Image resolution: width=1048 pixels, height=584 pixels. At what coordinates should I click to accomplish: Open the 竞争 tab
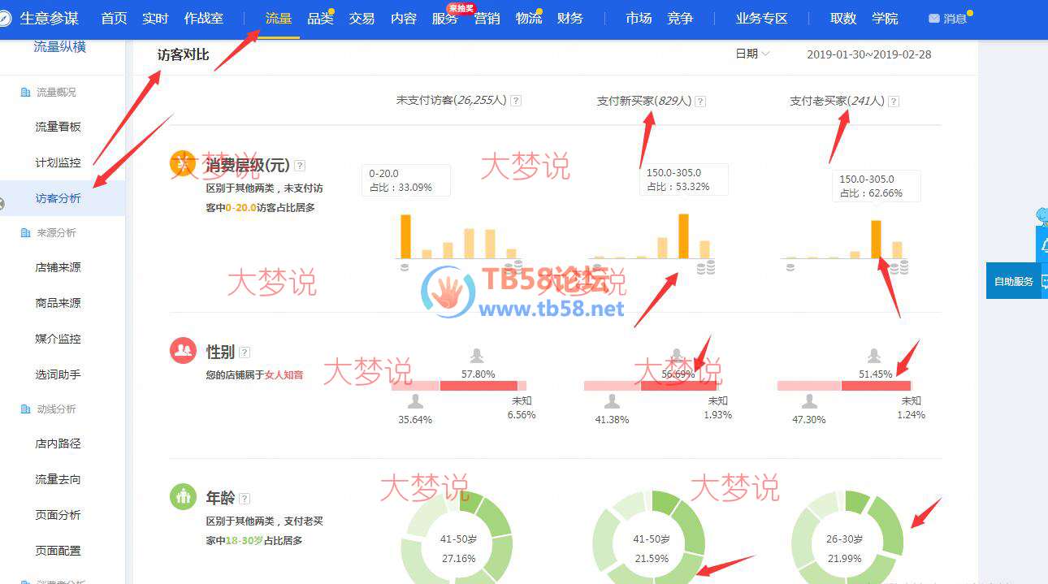tap(680, 18)
